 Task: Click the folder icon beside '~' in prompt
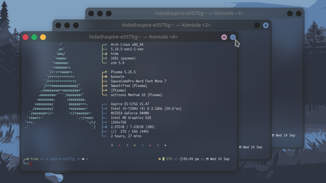[x=83, y=159]
